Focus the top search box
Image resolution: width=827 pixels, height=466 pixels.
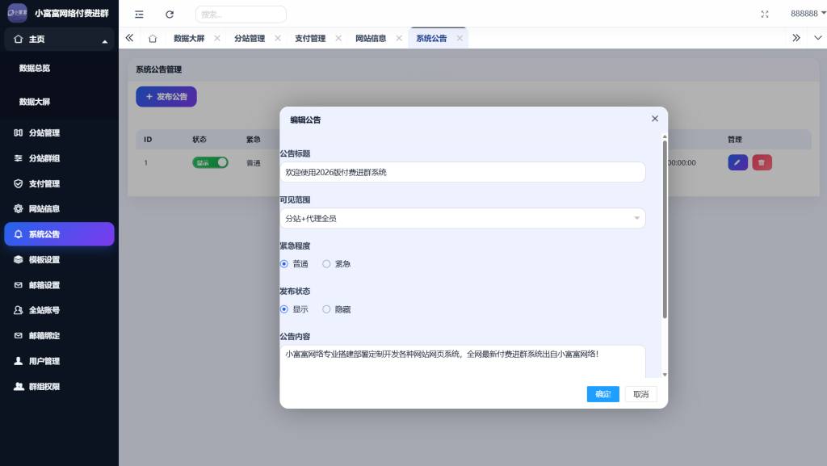241,15
